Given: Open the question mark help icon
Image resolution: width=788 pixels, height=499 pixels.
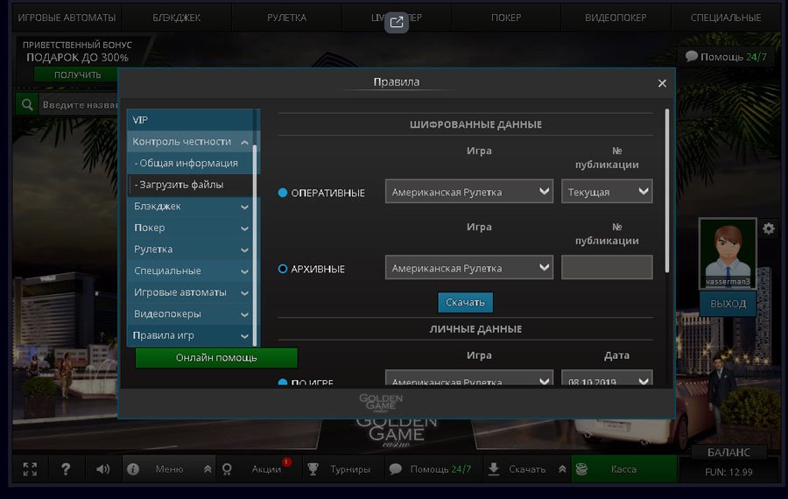Looking at the screenshot, I should 66,469.
